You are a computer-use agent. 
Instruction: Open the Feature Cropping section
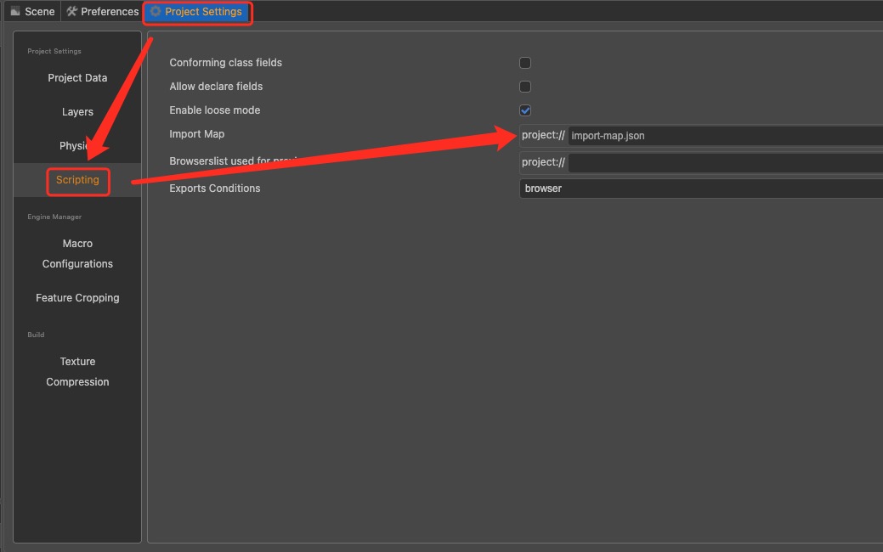(x=77, y=298)
